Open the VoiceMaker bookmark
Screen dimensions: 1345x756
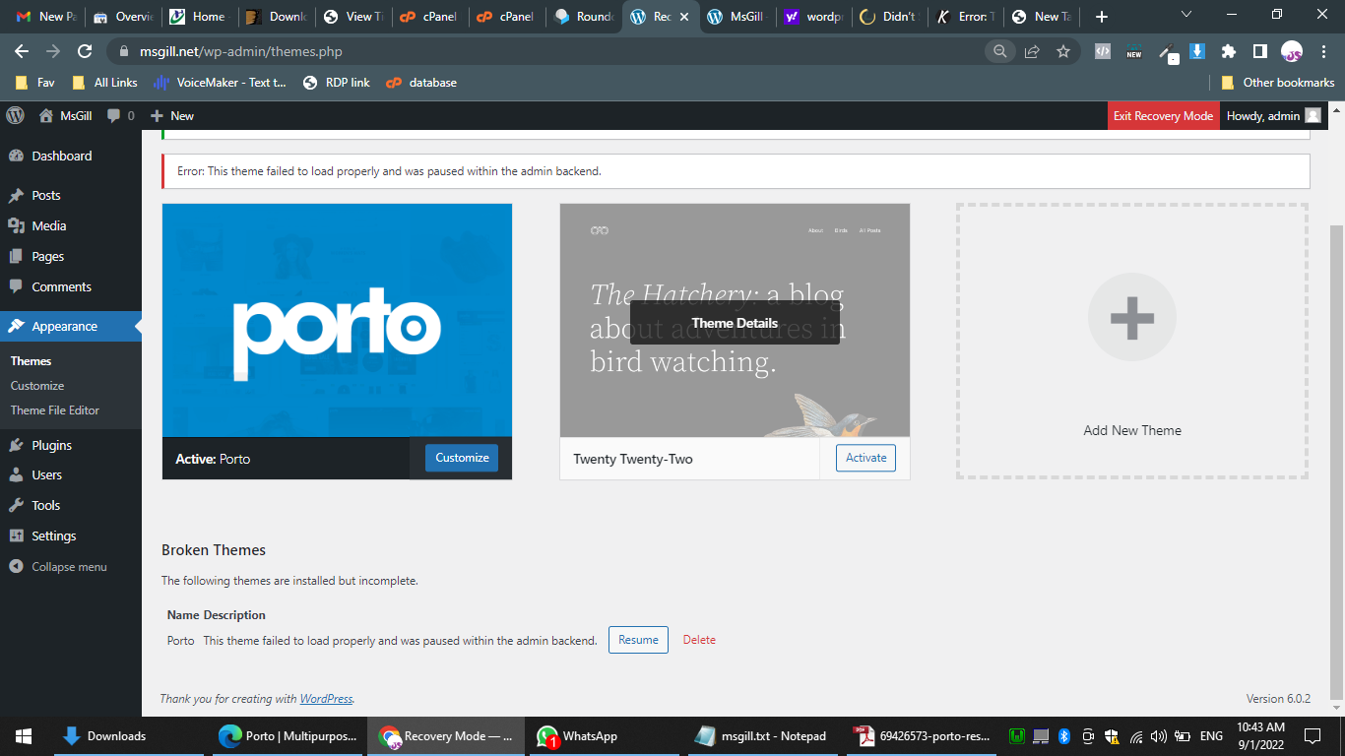221,83
